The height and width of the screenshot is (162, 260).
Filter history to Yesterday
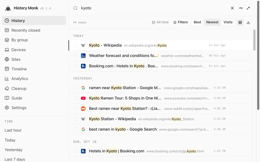pyautogui.click(x=13, y=150)
